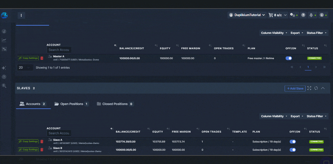Click Copy Settings for Slave A
This screenshot has height=164, width=333.
[28, 141]
